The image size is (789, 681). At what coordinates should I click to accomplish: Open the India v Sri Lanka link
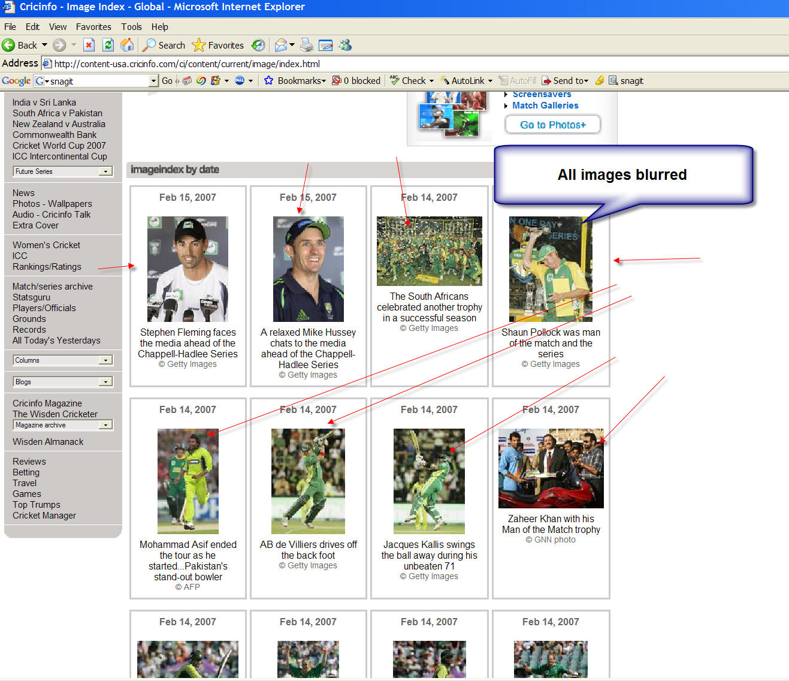44,103
